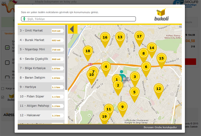This screenshot has width=201, height=136.
Task: Click map pin number 11
Action: [x=109, y=109]
